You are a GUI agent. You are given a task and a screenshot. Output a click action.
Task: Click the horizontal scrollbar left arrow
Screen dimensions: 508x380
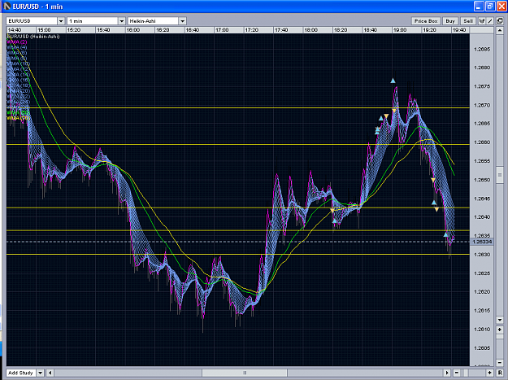(50, 373)
